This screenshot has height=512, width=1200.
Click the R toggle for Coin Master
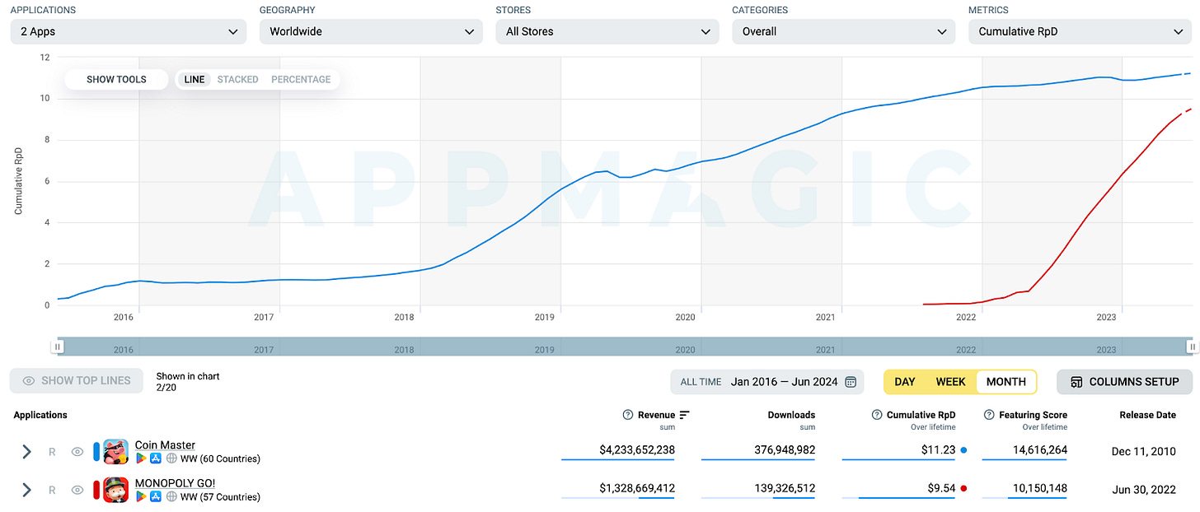[52, 452]
